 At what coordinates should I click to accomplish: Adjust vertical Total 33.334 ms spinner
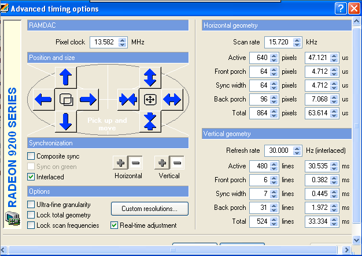tap(334, 221)
